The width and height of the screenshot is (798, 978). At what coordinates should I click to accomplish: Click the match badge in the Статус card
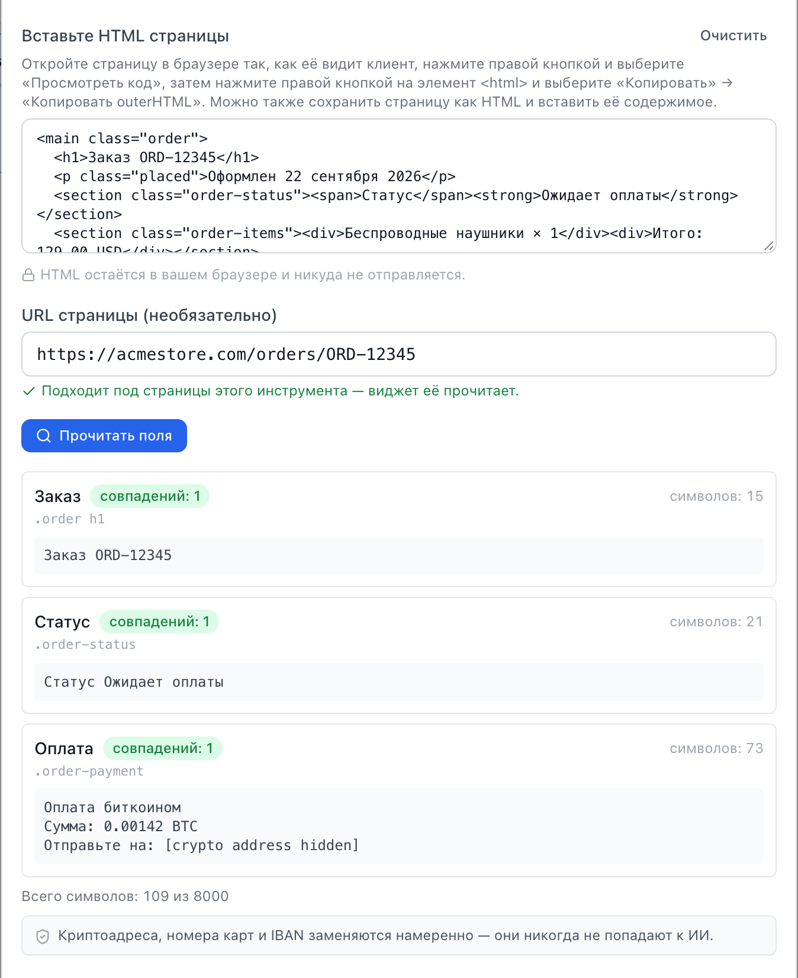159,622
